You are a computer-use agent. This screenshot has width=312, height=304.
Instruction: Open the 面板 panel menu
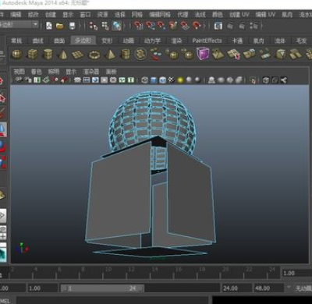coord(111,71)
